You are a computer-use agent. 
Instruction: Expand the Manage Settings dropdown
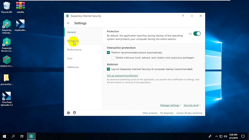[170, 105]
